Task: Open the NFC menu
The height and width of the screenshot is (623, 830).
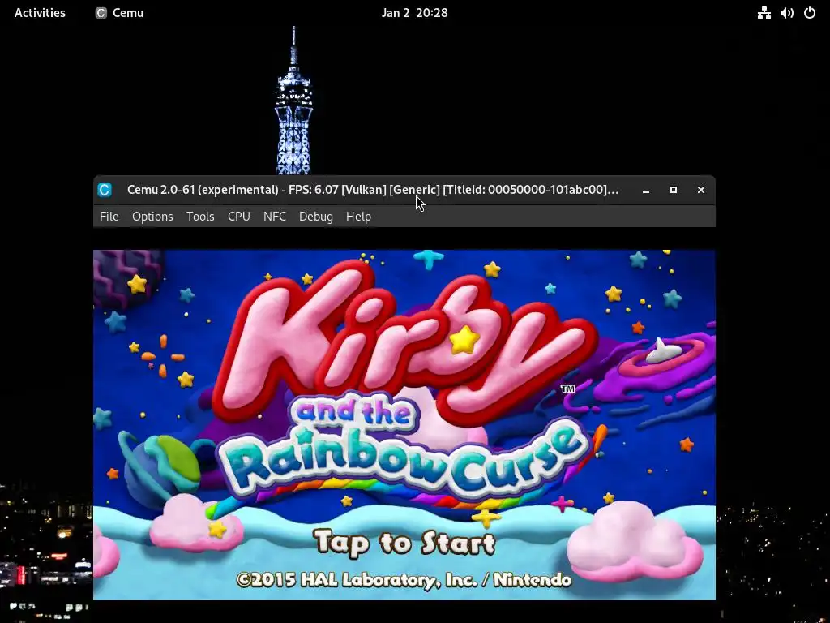Action: point(275,216)
